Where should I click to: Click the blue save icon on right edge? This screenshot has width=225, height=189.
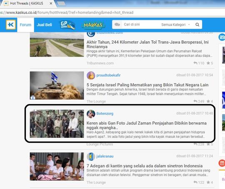pyautogui.click(x=222, y=37)
